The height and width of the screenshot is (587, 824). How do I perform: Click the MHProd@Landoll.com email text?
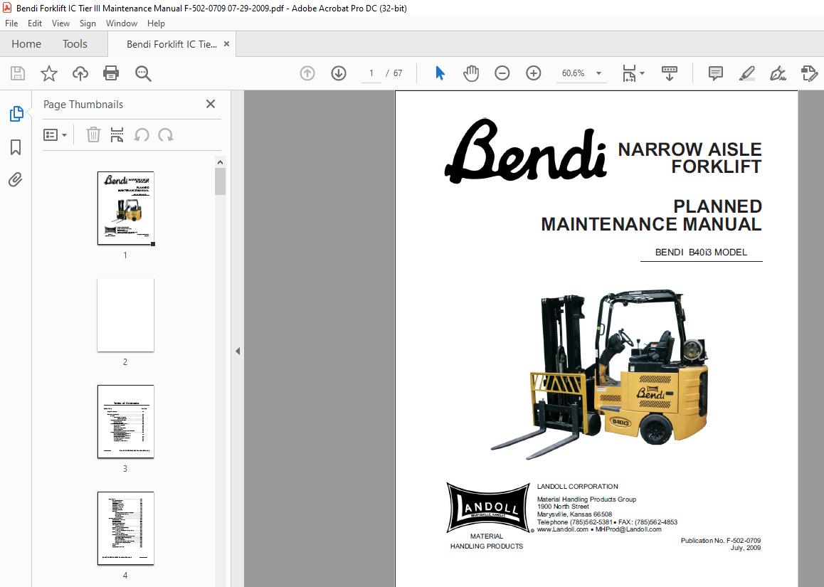(628, 529)
